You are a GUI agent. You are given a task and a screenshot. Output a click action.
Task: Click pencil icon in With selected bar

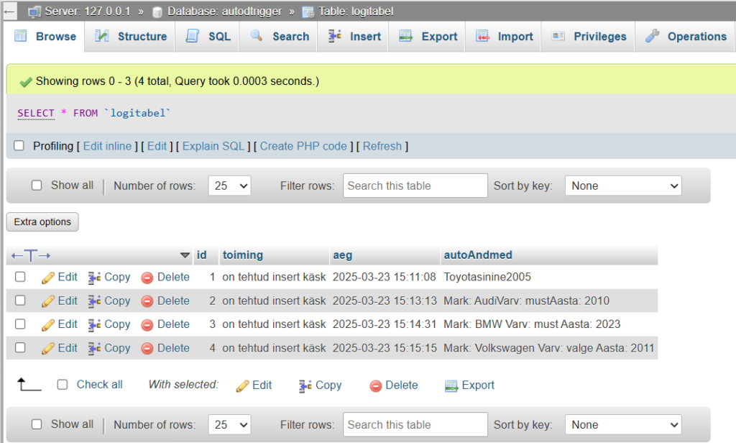pos(242,385)
